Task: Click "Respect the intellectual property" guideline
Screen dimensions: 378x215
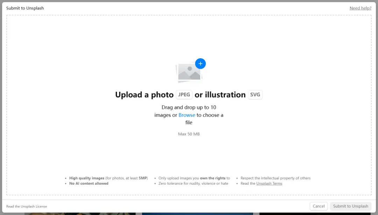Action: coord(275,178)
